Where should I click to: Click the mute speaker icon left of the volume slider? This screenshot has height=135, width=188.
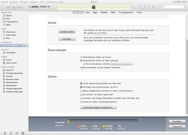coord(29,7)
